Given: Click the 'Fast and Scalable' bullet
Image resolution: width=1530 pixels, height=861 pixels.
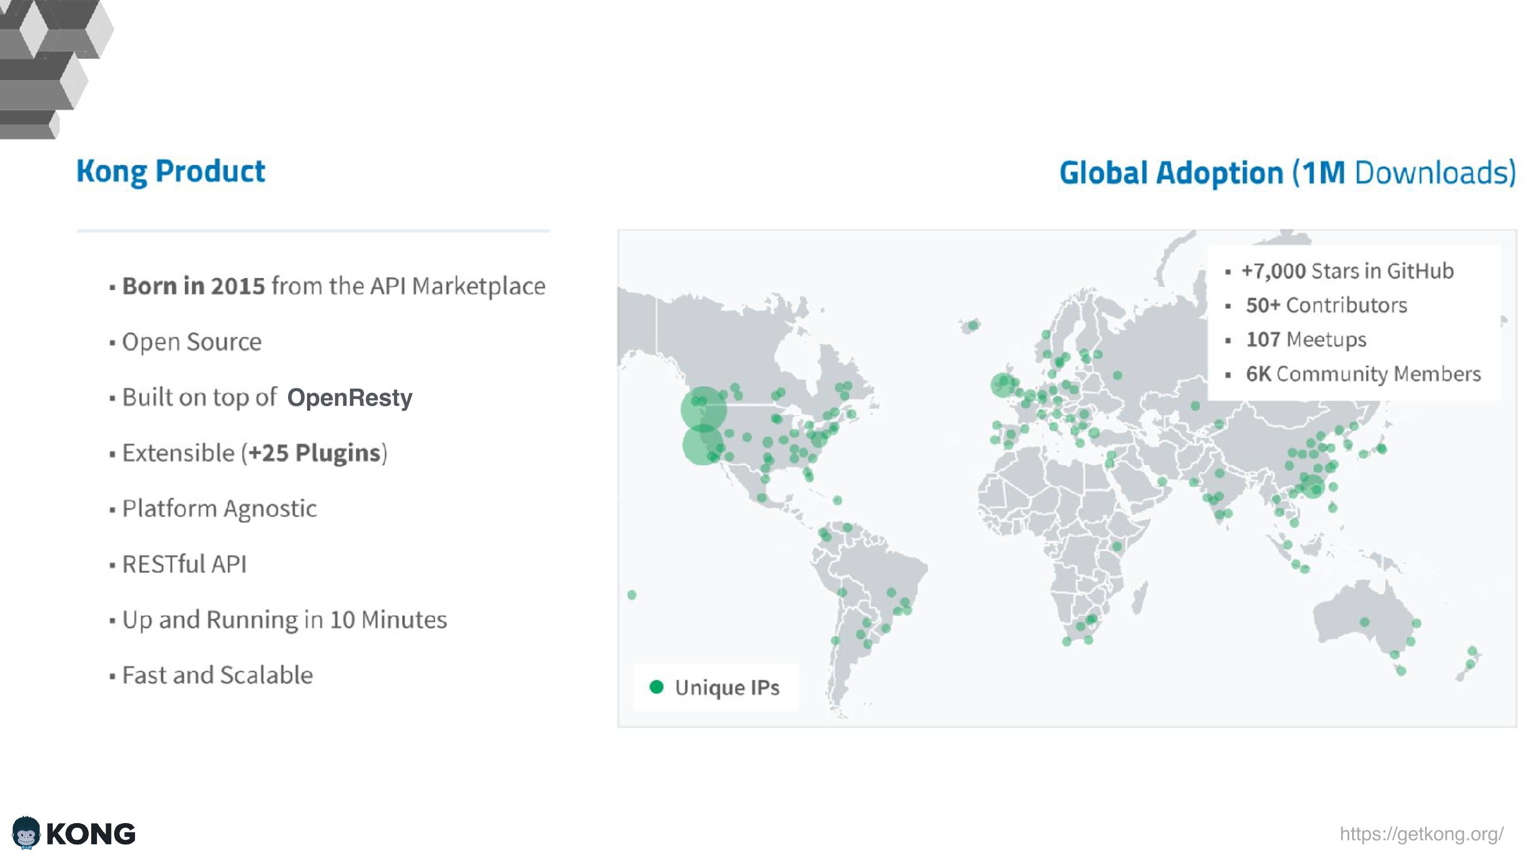Looking at the screenshot, I should 218,675.
